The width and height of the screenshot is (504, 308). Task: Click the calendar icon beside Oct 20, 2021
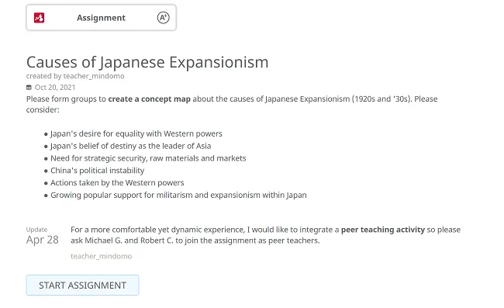click(x=29, y=88)
